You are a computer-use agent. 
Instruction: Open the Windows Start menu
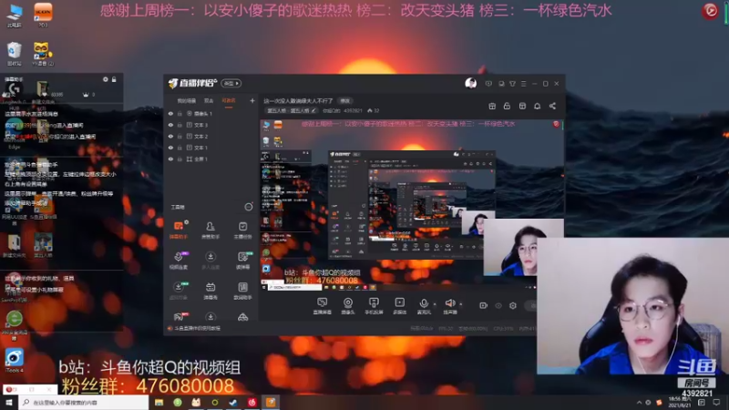tap(9, 402)
